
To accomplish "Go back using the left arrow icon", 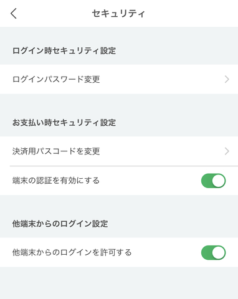I will 14,14.
